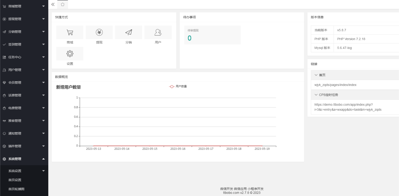Click the diamond icon beside 会员管理
The image size is (399, 196).
click(4, 83)
